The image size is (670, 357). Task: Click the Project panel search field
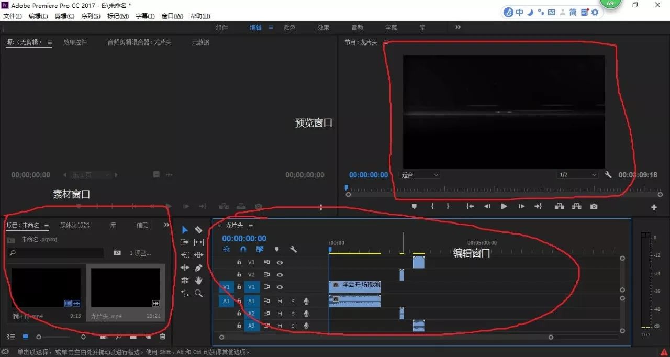[x=56, y=253]
